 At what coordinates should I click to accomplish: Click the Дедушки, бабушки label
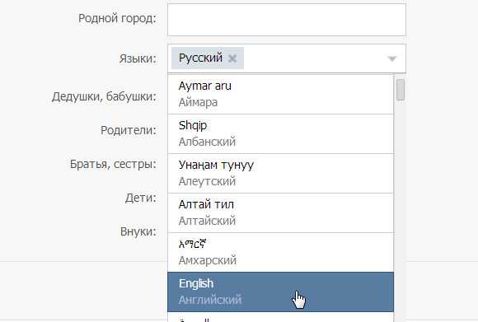coord(104,96)
